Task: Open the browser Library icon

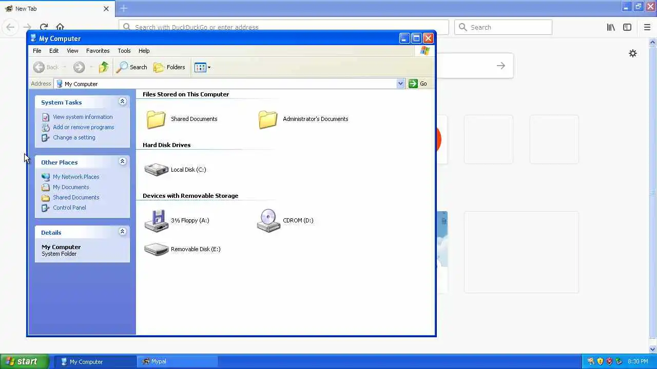Action: (611, 27)
